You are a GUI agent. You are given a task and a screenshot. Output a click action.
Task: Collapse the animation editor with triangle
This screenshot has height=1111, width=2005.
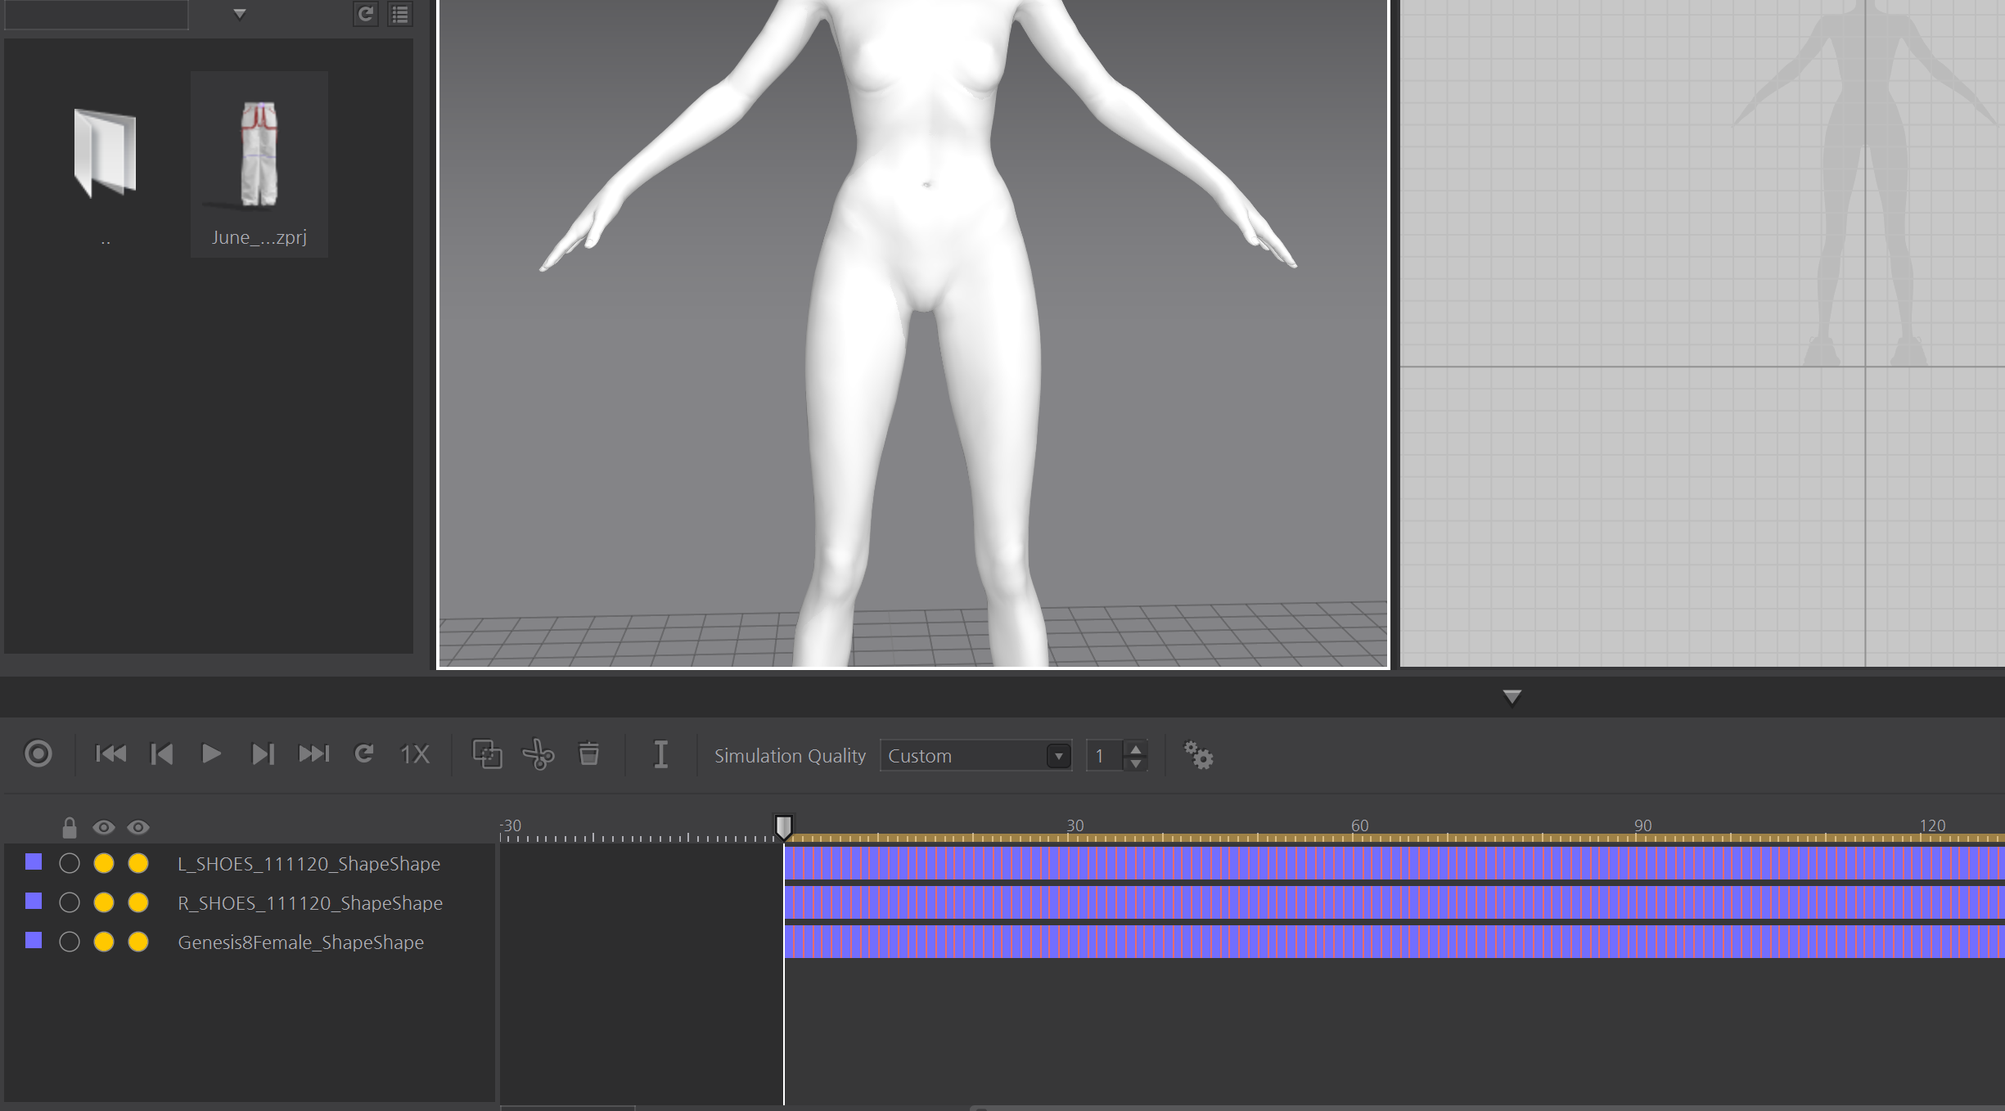(1512, 697)
